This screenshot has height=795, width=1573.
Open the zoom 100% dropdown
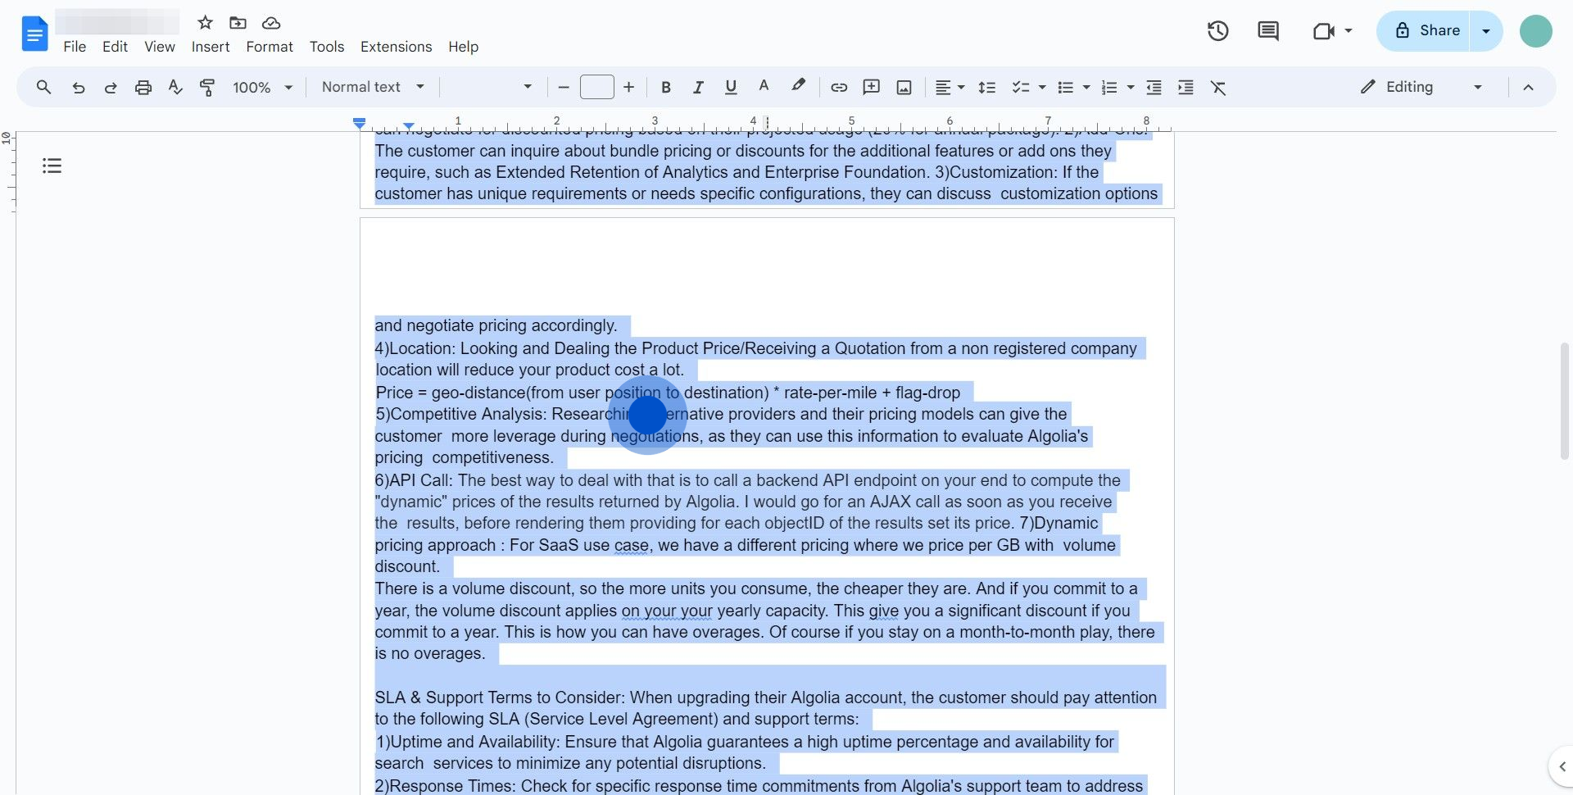[262, 87]
